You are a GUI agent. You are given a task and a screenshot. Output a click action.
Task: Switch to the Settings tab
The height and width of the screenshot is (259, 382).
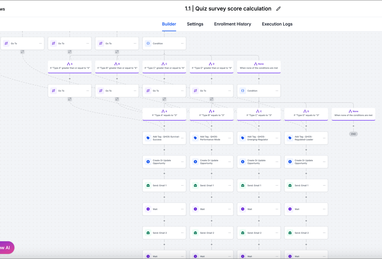pyautogui.click(x=195, y=24)
